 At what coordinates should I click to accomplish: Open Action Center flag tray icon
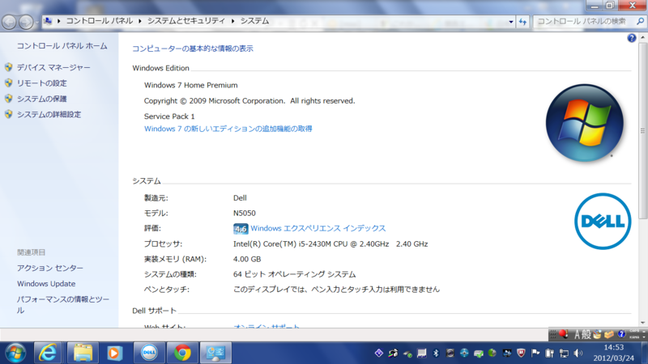click(535, 353)
